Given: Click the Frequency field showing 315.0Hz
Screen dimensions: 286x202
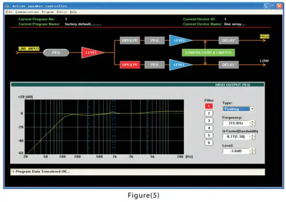Looking at the screenshot, I should (236, 123).
